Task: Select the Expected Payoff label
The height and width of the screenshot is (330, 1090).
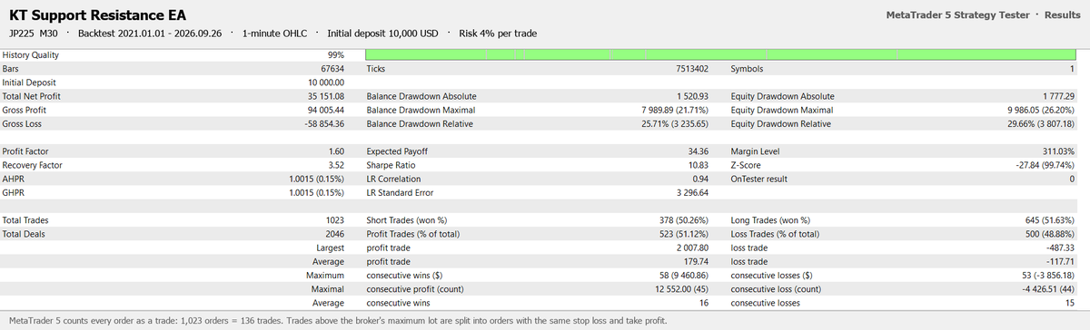Action: pyautogui.click(x=397, y=150)
